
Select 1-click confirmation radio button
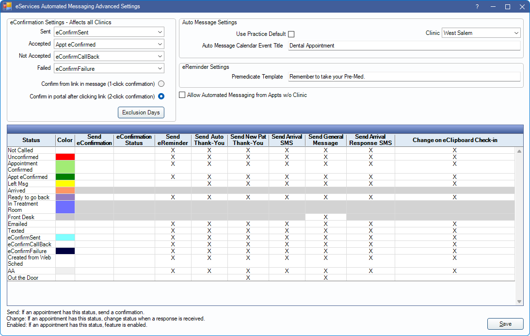tap(161, 84)
